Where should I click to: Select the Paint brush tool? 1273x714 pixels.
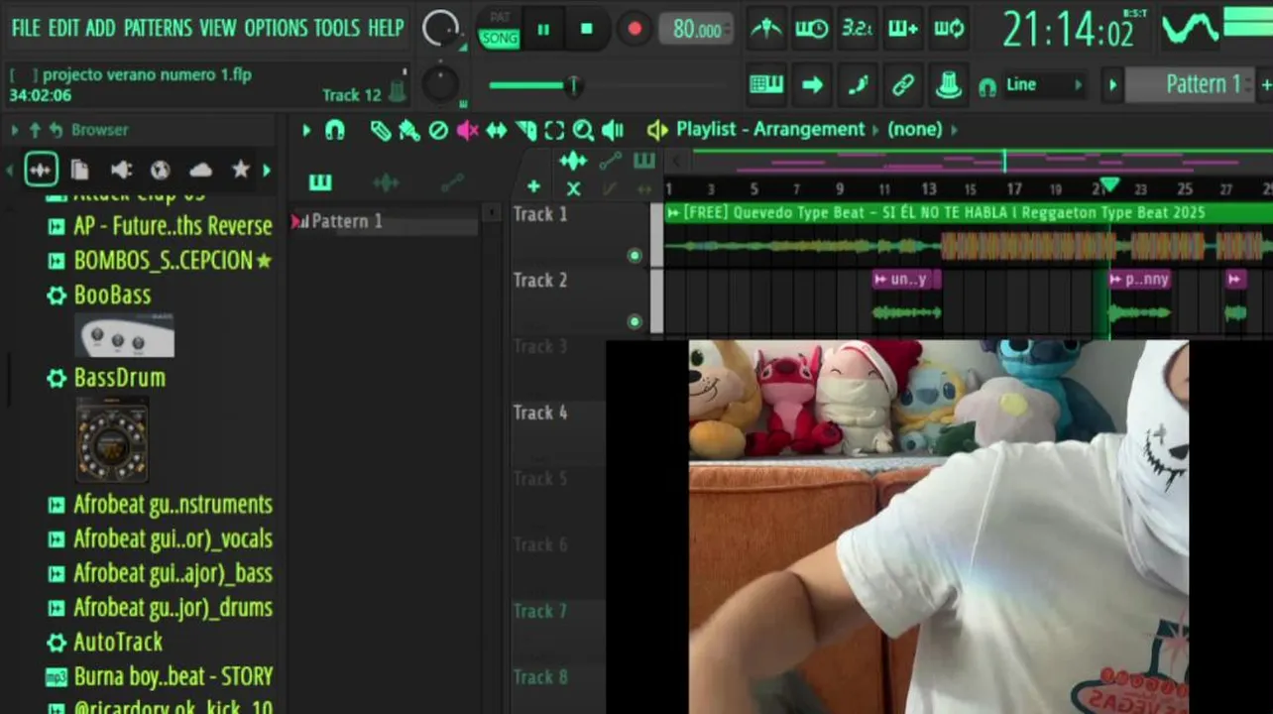408,130
